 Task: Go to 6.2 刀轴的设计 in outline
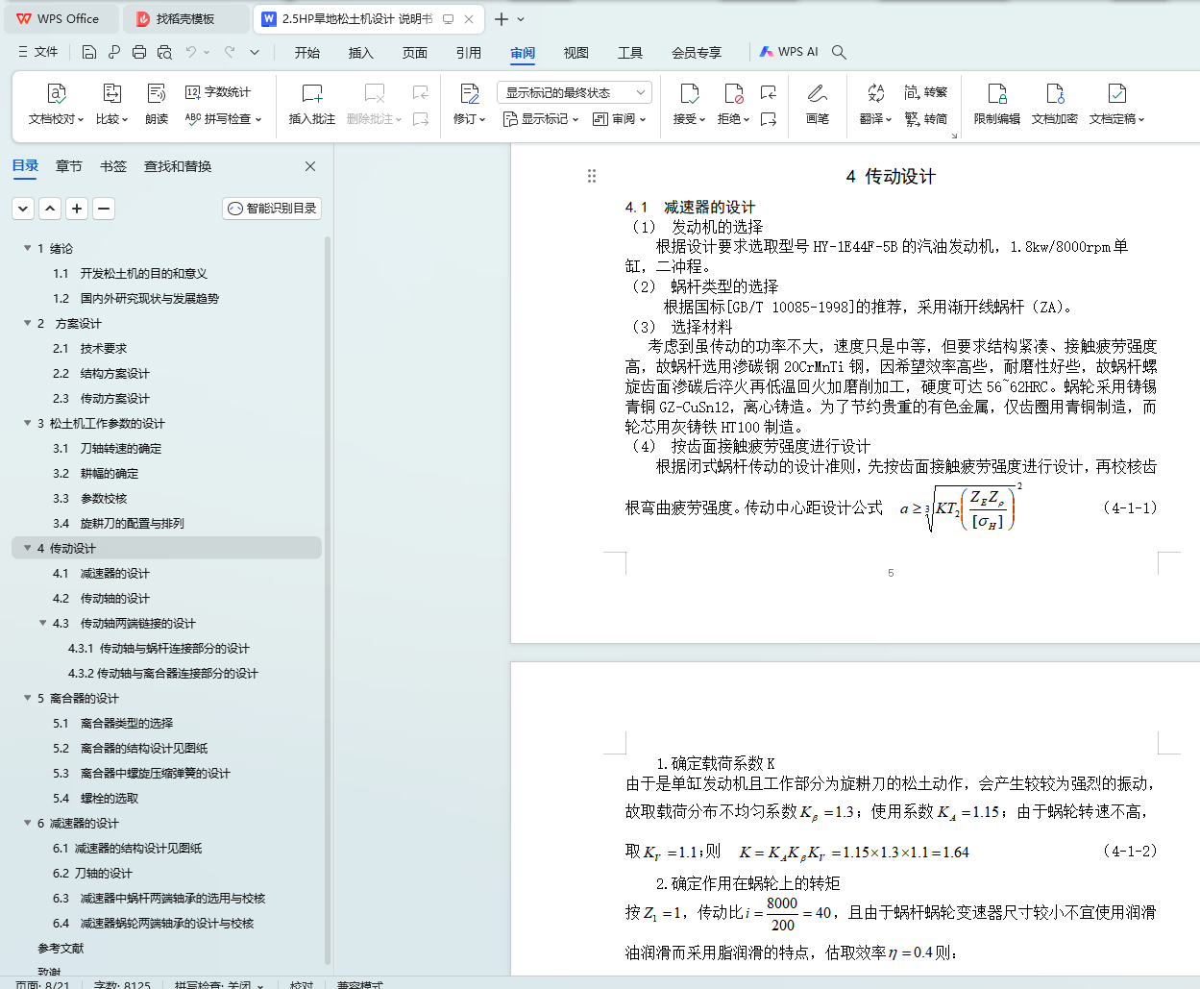point(92,873)
